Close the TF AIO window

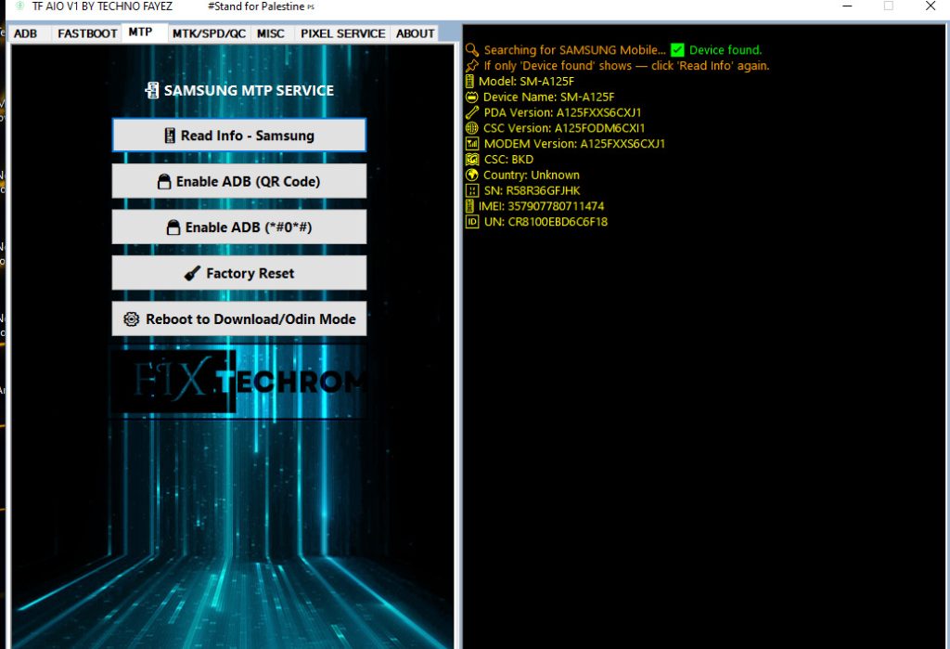[x=931, y=6]
